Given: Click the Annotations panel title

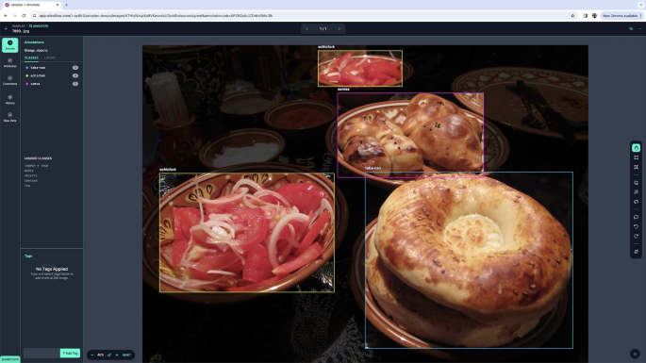Looking at the screenshot, I should (x=34, y=42).
